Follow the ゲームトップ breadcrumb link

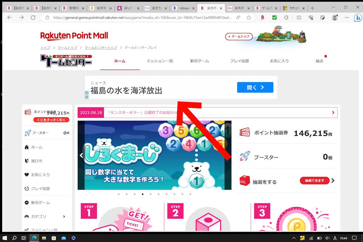click(67, 48)
